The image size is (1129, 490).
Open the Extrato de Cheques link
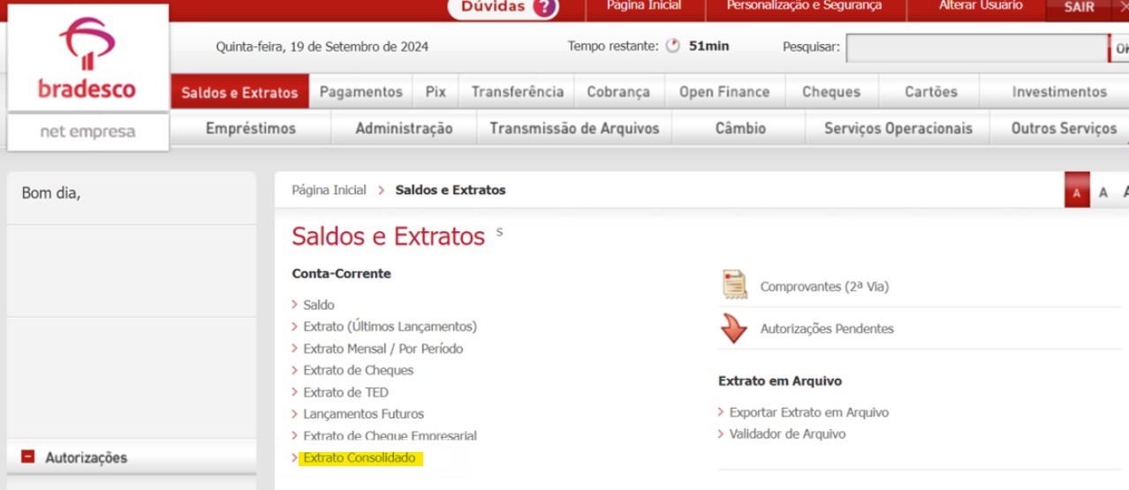(x=358, y=370)
